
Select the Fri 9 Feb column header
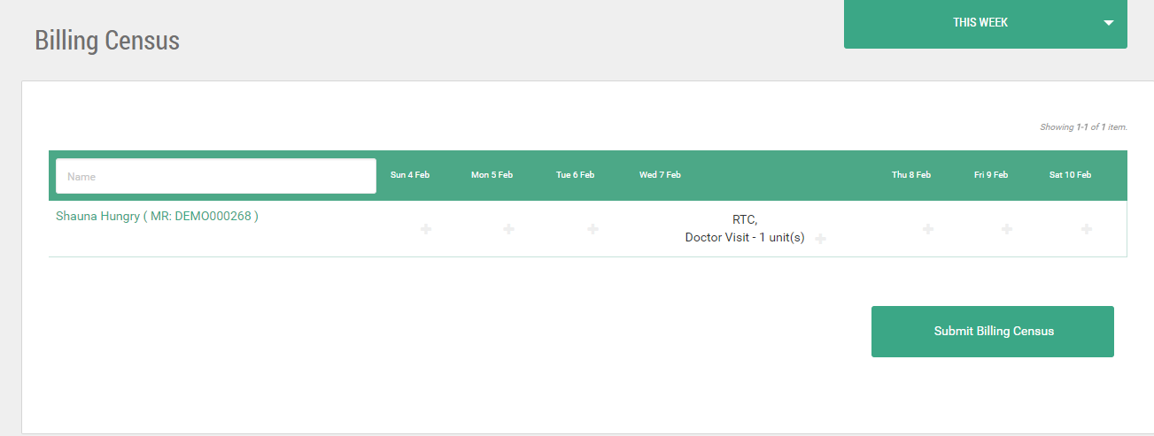coord(991,175)
